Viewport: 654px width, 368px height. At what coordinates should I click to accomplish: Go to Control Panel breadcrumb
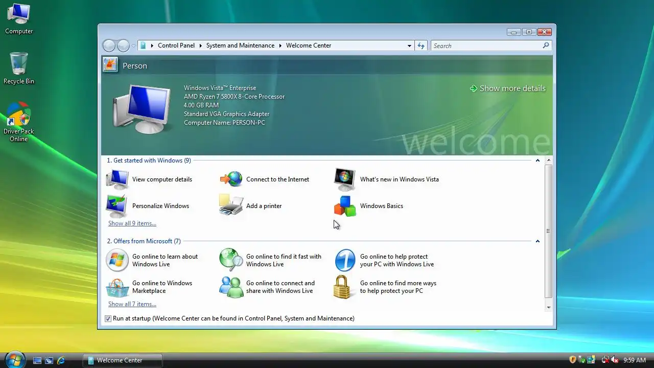pos(176,45)
